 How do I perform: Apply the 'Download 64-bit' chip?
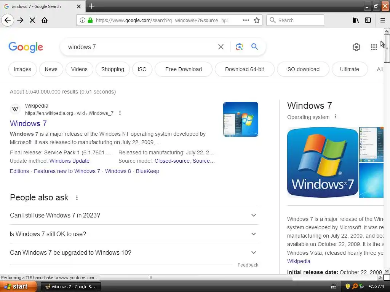pyautogui.click(x=245, y=69)
